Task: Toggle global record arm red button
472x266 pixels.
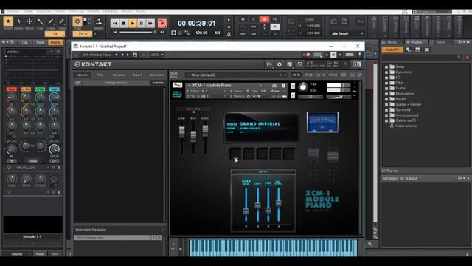Action: pyautogui.click(x=264, y=19)
